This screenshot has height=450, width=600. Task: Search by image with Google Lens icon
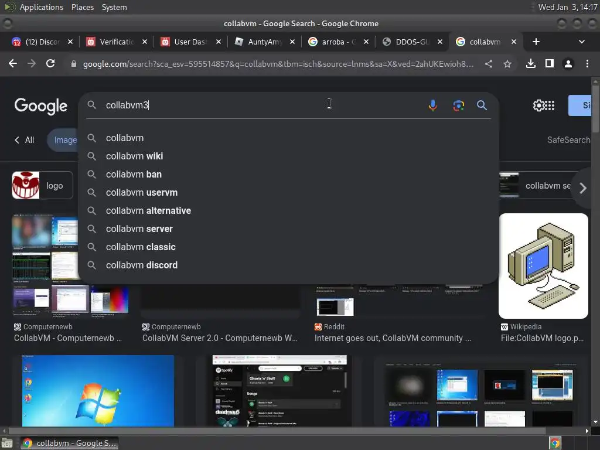(458, 105)
